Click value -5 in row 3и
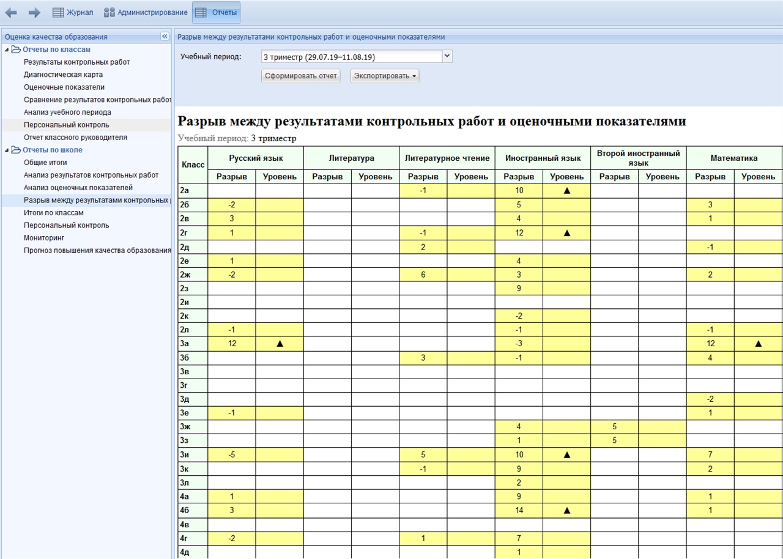 232,454
